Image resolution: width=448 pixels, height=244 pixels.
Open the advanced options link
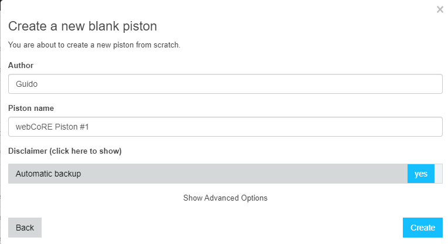click(225, 198)
